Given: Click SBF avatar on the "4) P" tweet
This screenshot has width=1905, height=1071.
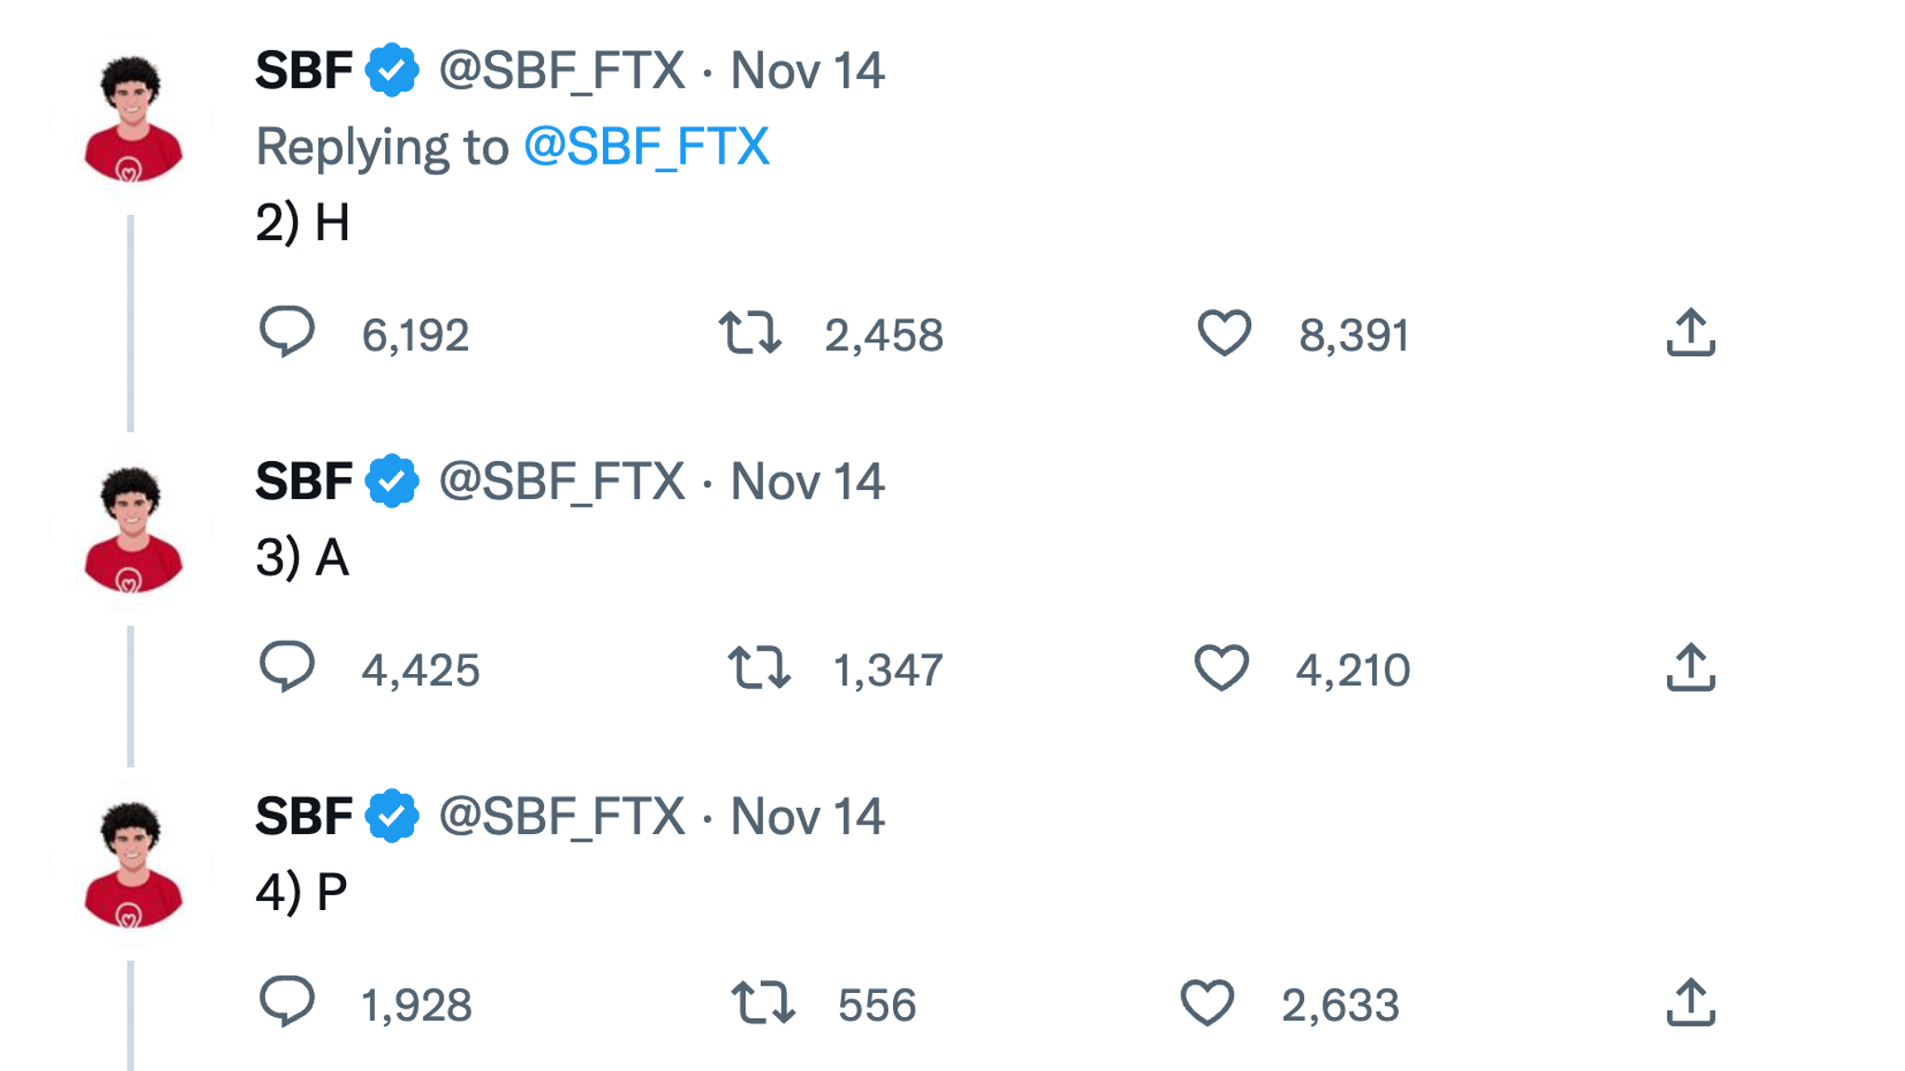Looking at the screenshot, I should [x=131, y=864].
